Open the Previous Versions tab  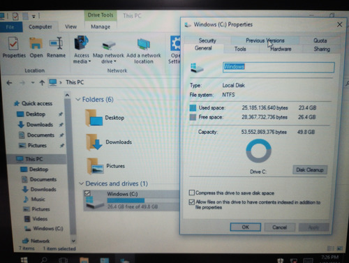click(265, 40)
